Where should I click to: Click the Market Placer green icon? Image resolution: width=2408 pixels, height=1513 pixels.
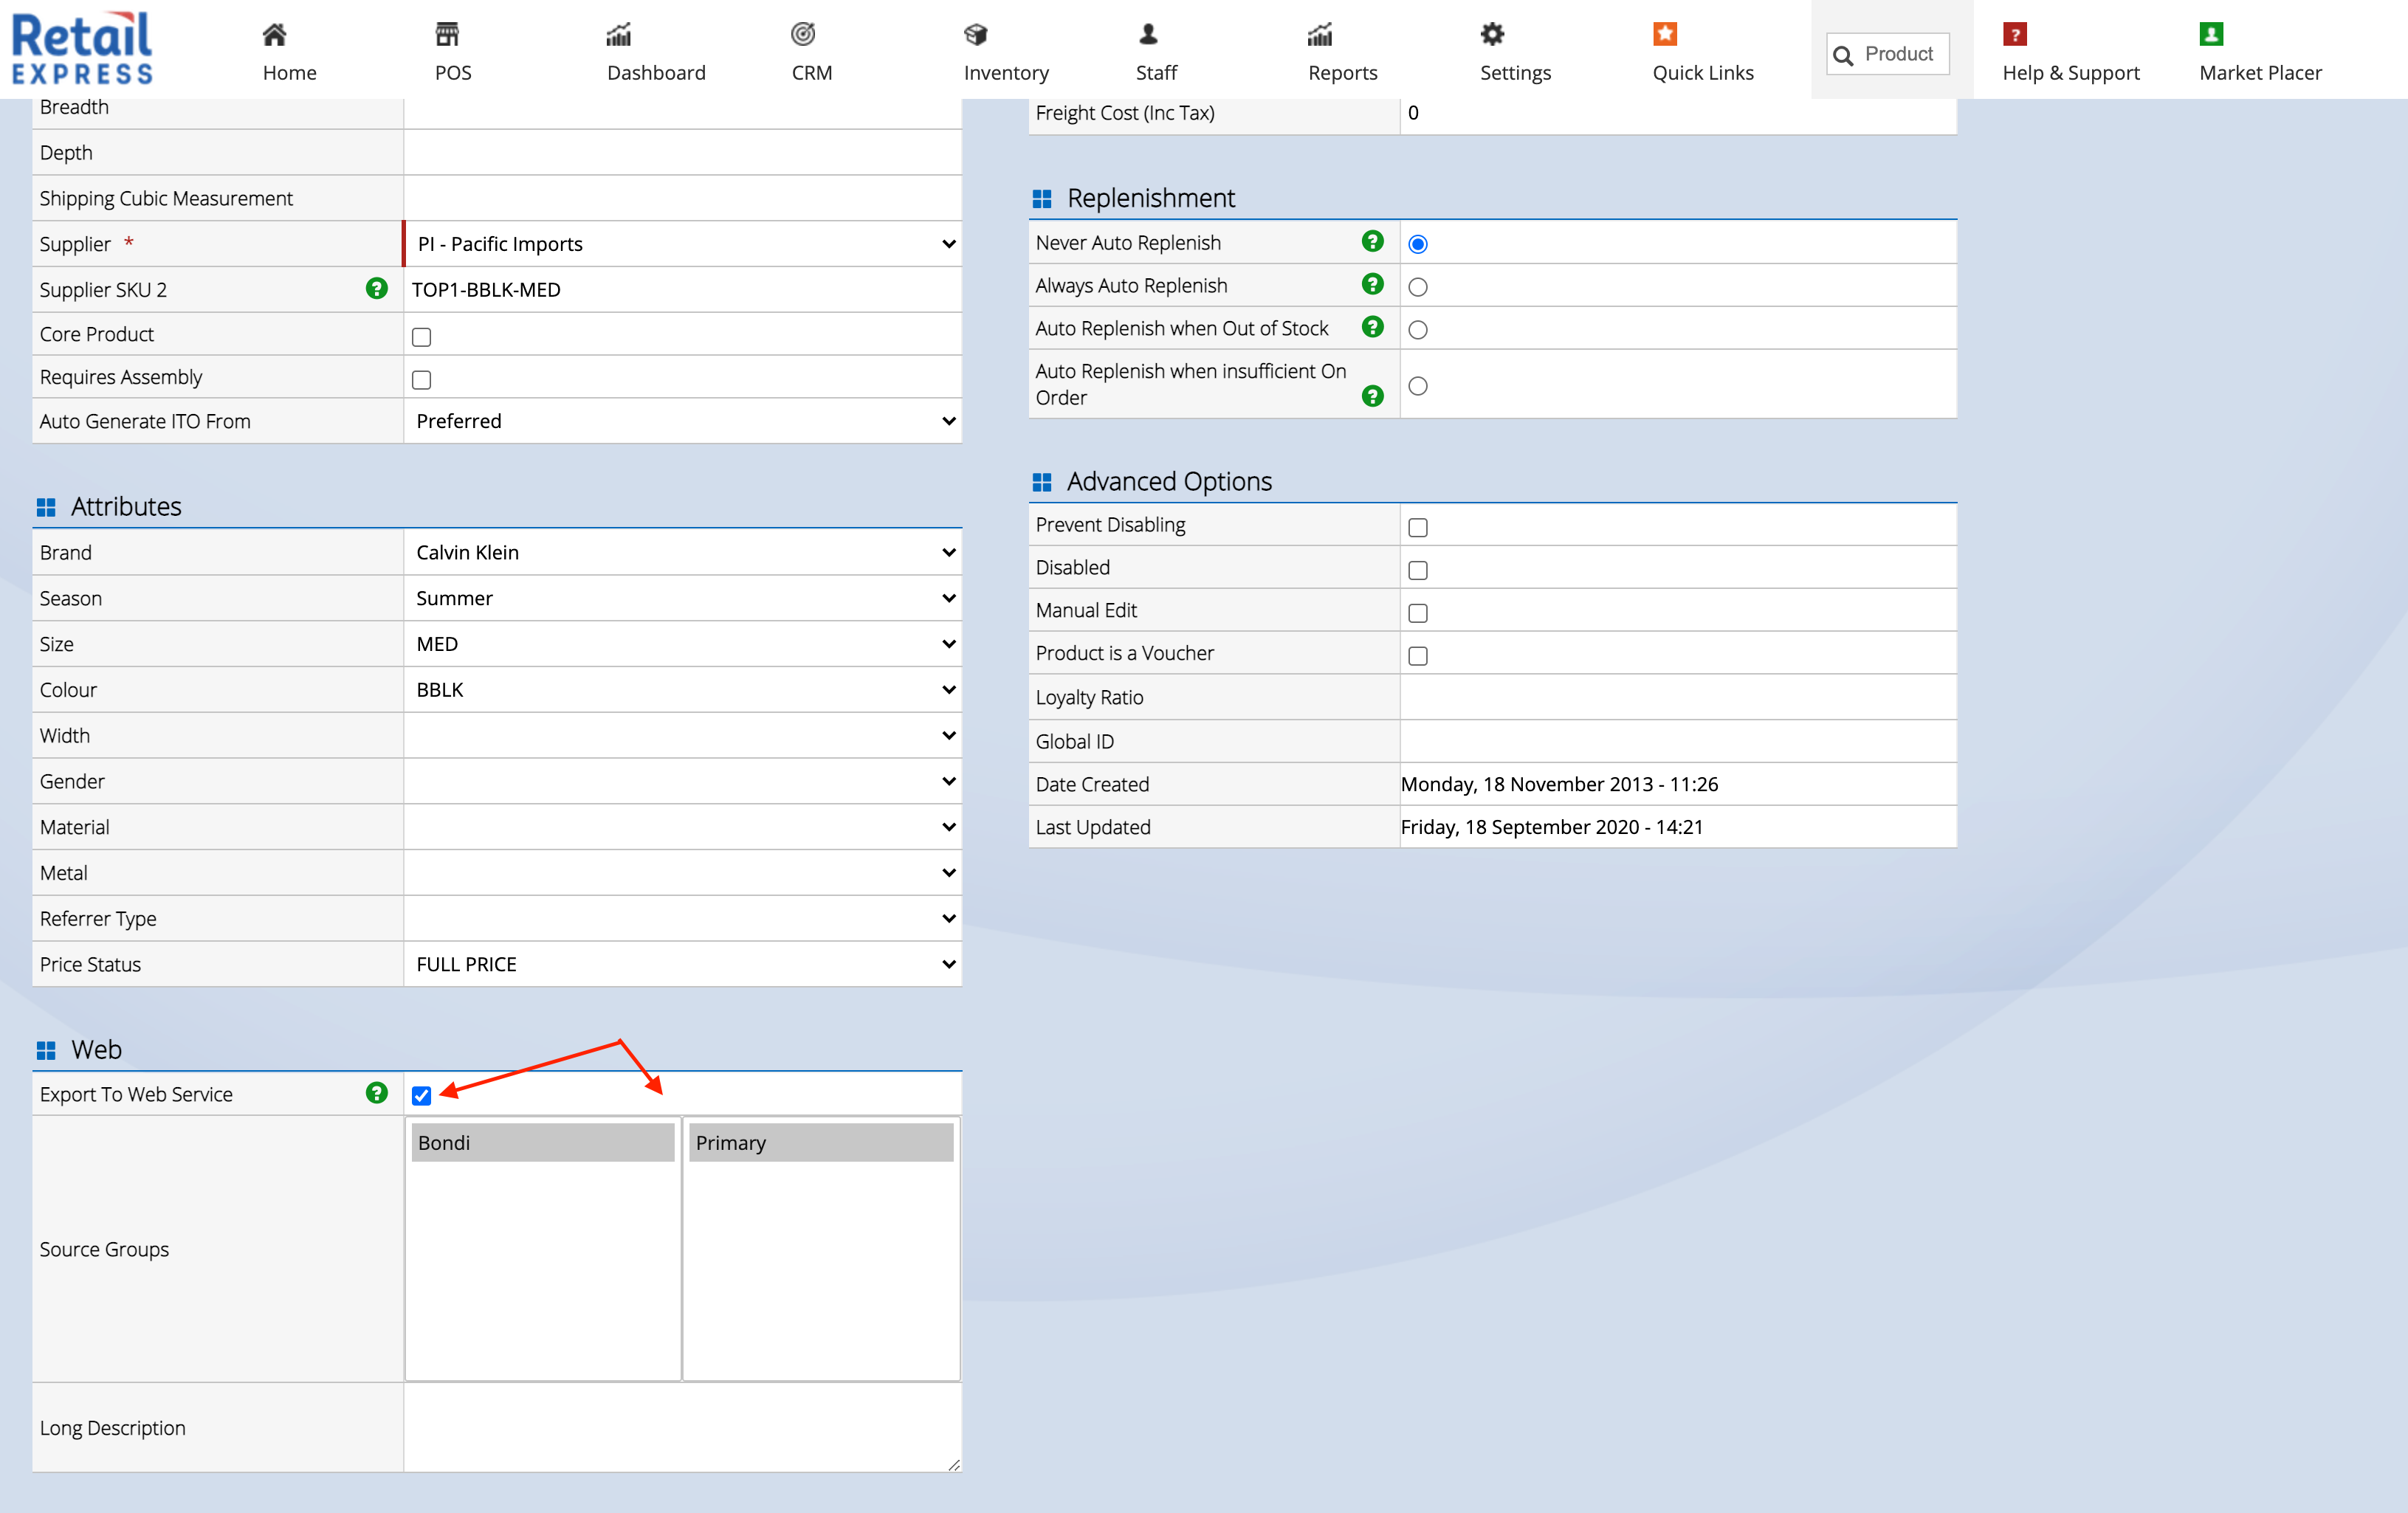point(2211,35)
